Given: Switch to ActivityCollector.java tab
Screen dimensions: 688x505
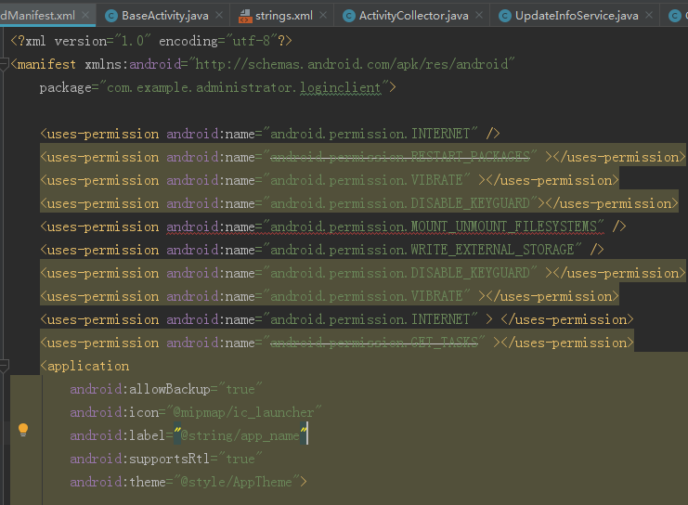Looking at the screenshot, I should pyautogui.click(x=413, y=16).
